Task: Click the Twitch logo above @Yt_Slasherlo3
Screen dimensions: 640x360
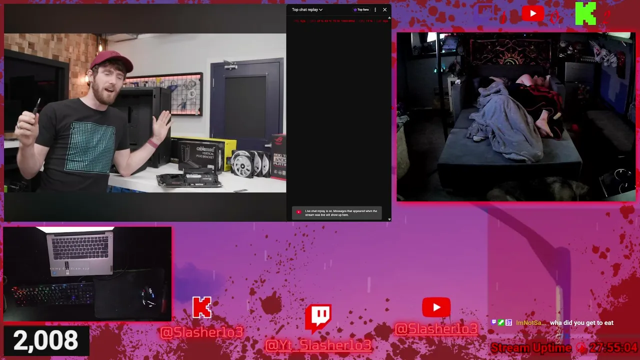Action: pyautogui.click(x=318, y=318)
